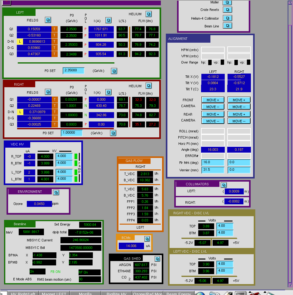Image resolution: width=293 pixels, height=295 pixels.
Task: Open the COLLIMATORS panel display icon
Action: coord(224,185)
